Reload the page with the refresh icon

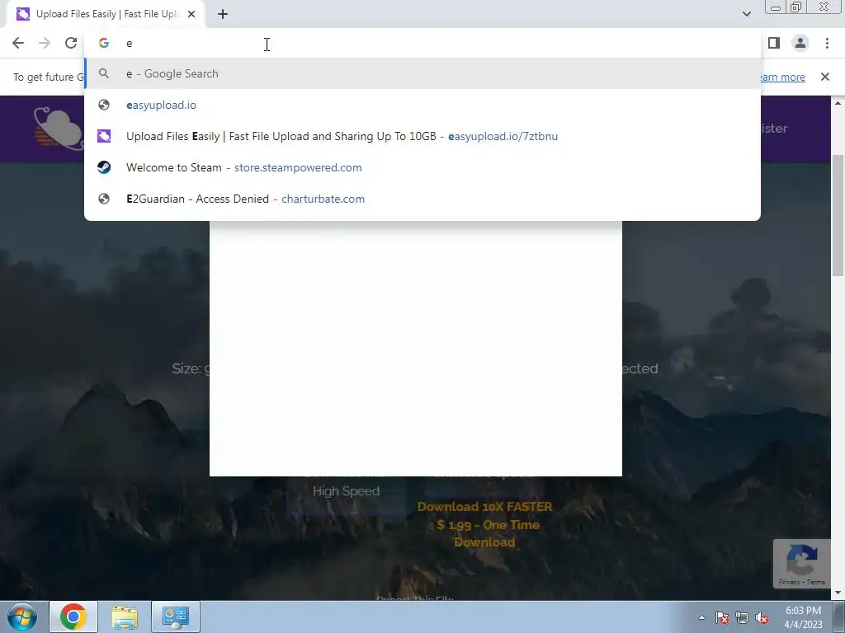(71, 43)
